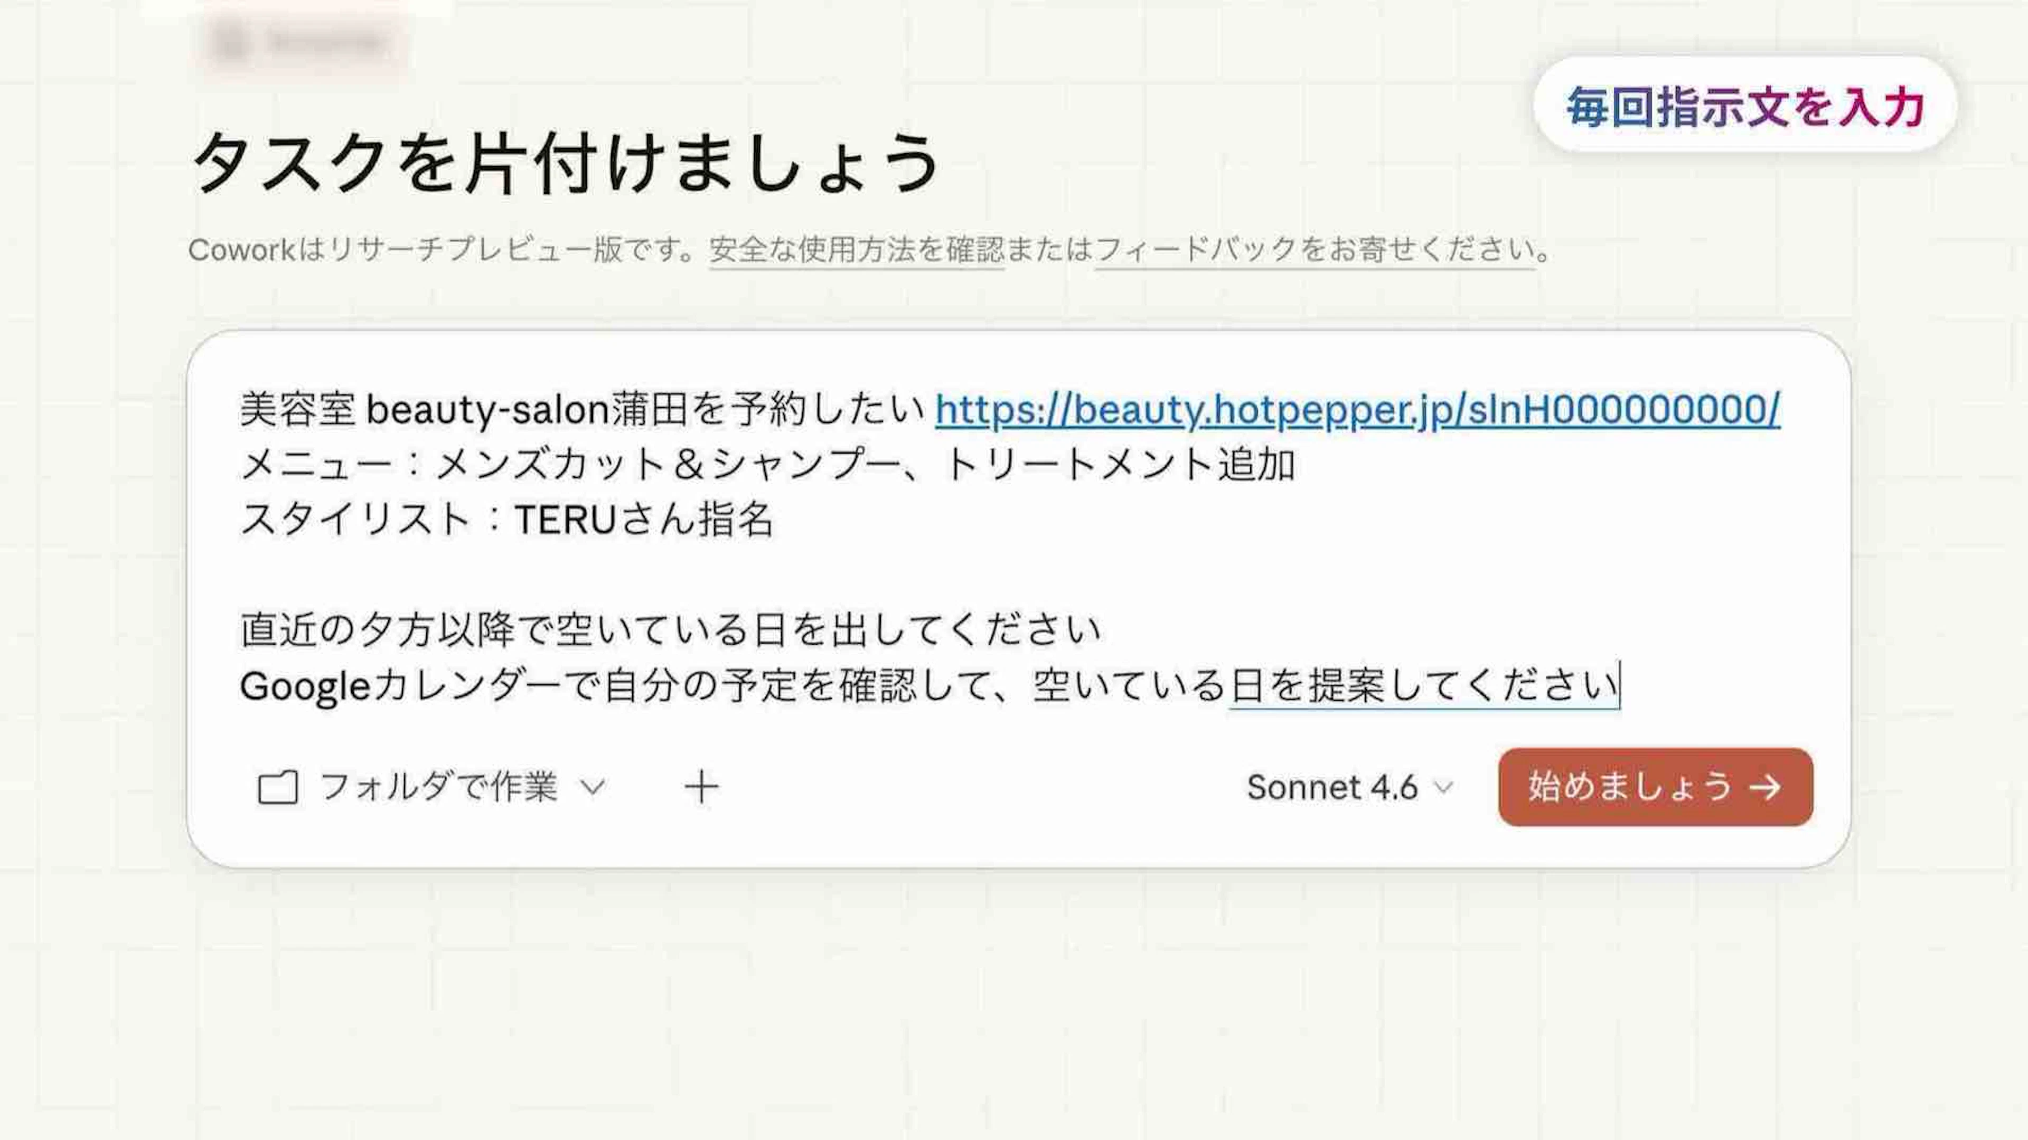Click the arrow icon on the 始めましょう button
This screenshot has height=1140, width=2028.
[1765, 787]
